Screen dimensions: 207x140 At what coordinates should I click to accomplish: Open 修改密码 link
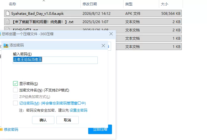11,130
